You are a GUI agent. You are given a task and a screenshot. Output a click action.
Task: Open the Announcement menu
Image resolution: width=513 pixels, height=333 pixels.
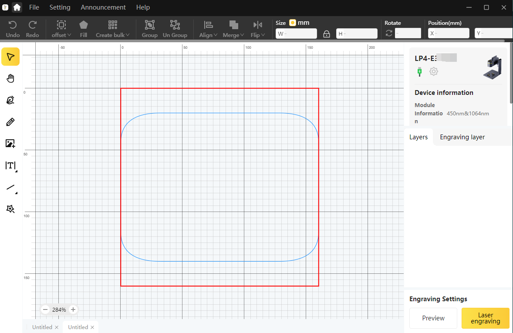click(x=103, y=7)
